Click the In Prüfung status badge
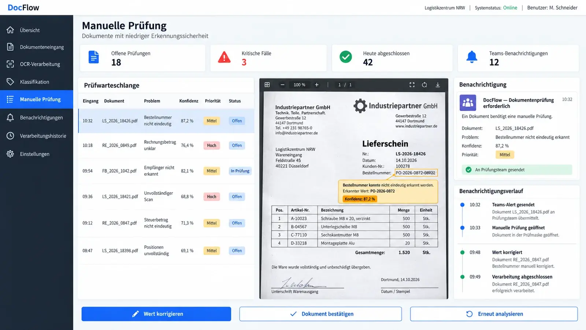 pos(240,171)
